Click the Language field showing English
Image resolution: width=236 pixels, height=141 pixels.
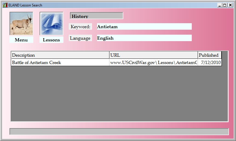click(x=144, y=38)
